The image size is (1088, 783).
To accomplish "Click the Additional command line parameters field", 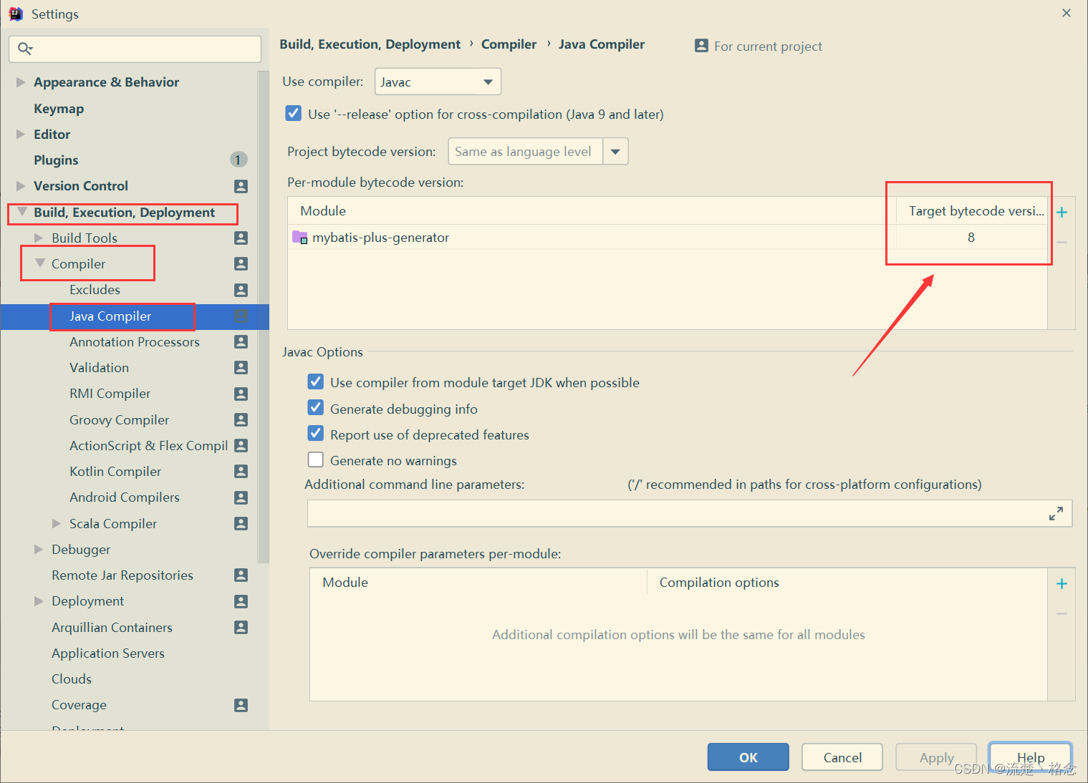I will click(689, 514).
